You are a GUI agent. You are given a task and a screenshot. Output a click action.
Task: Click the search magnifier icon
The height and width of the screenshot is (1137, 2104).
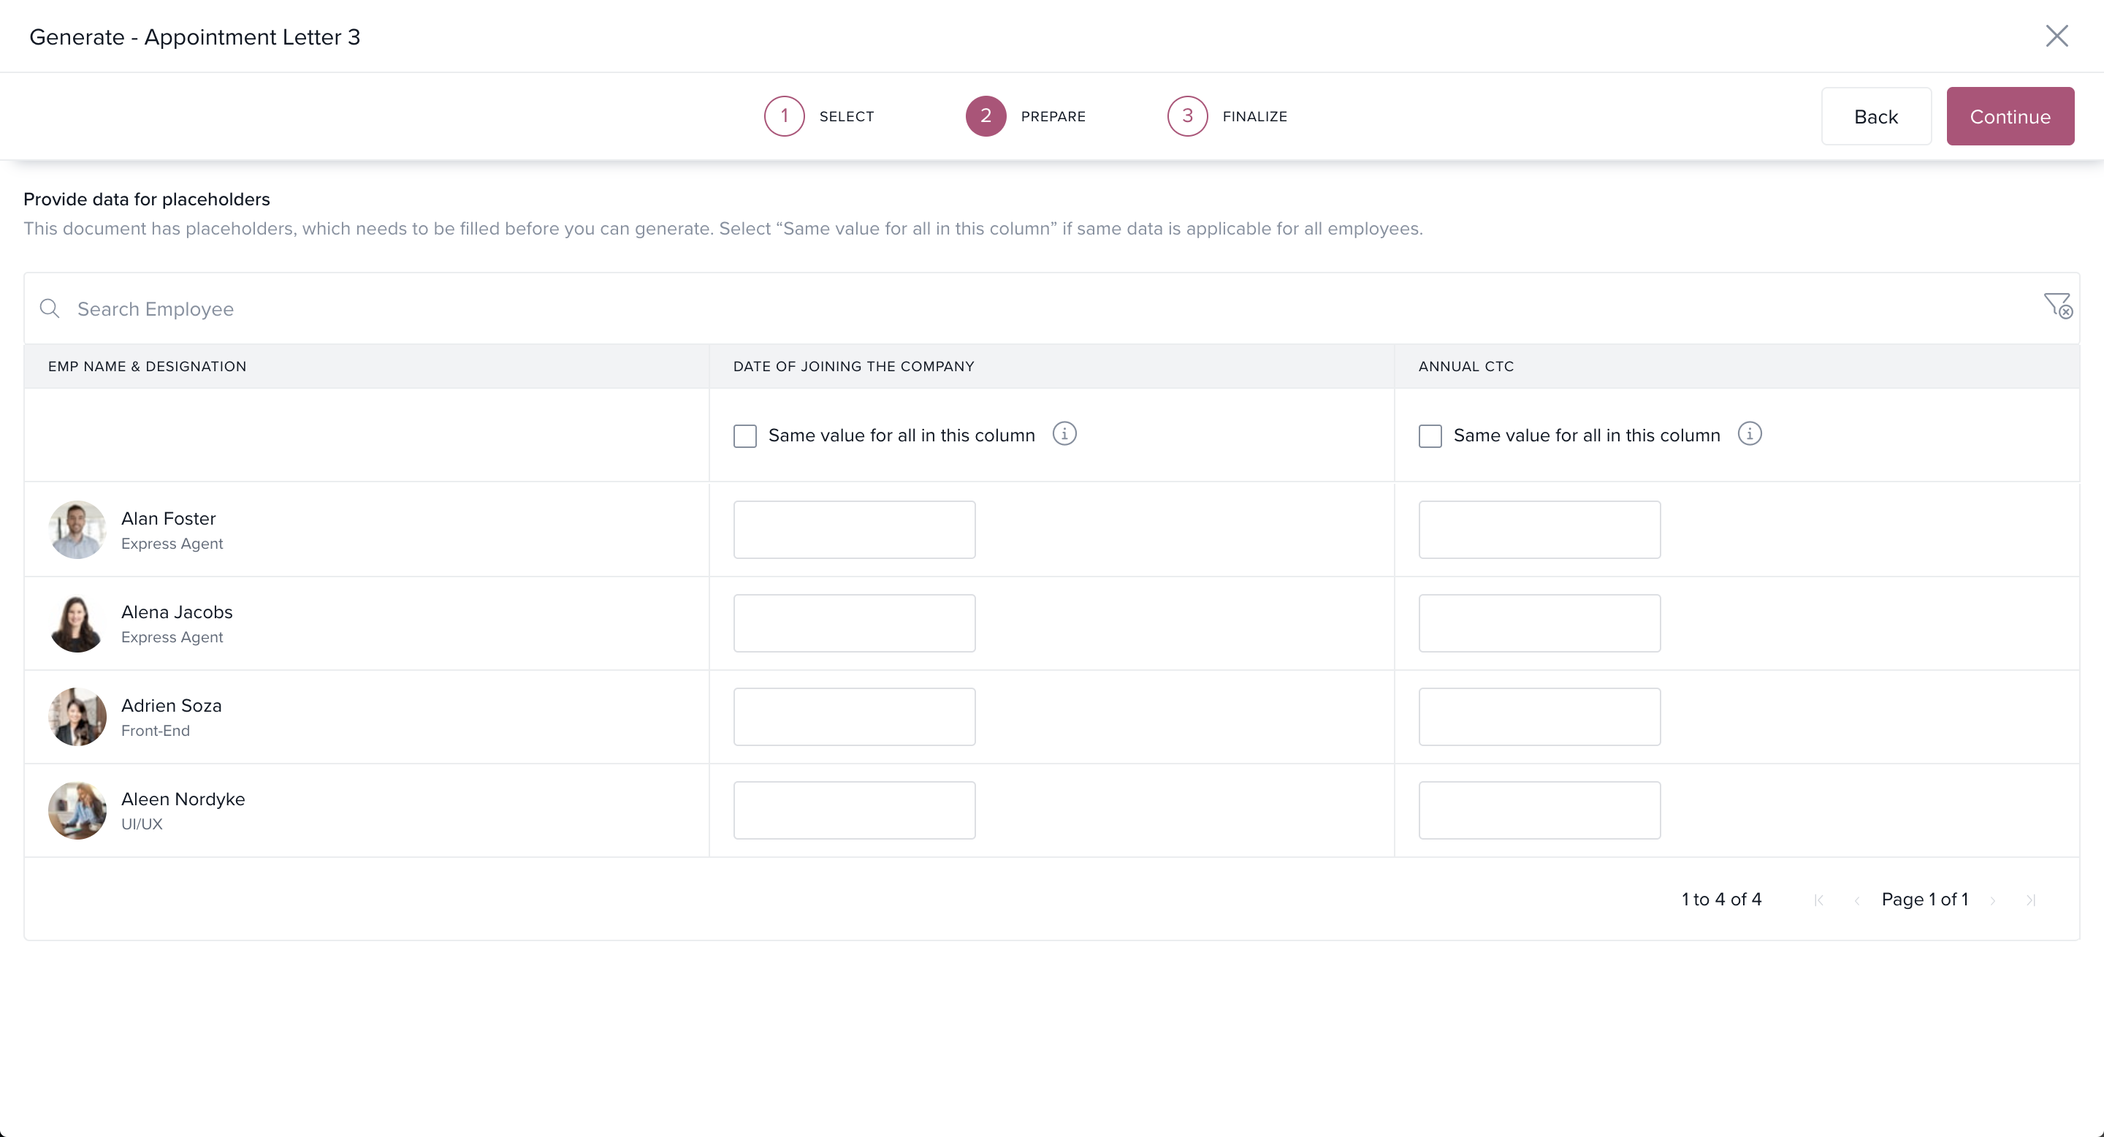coord(50,309)
